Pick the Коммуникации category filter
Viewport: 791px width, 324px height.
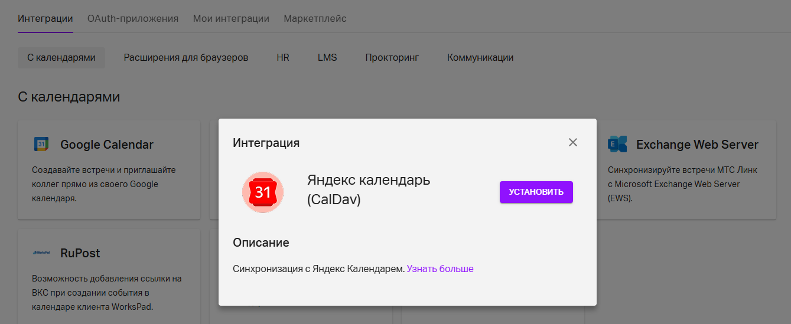480,58
